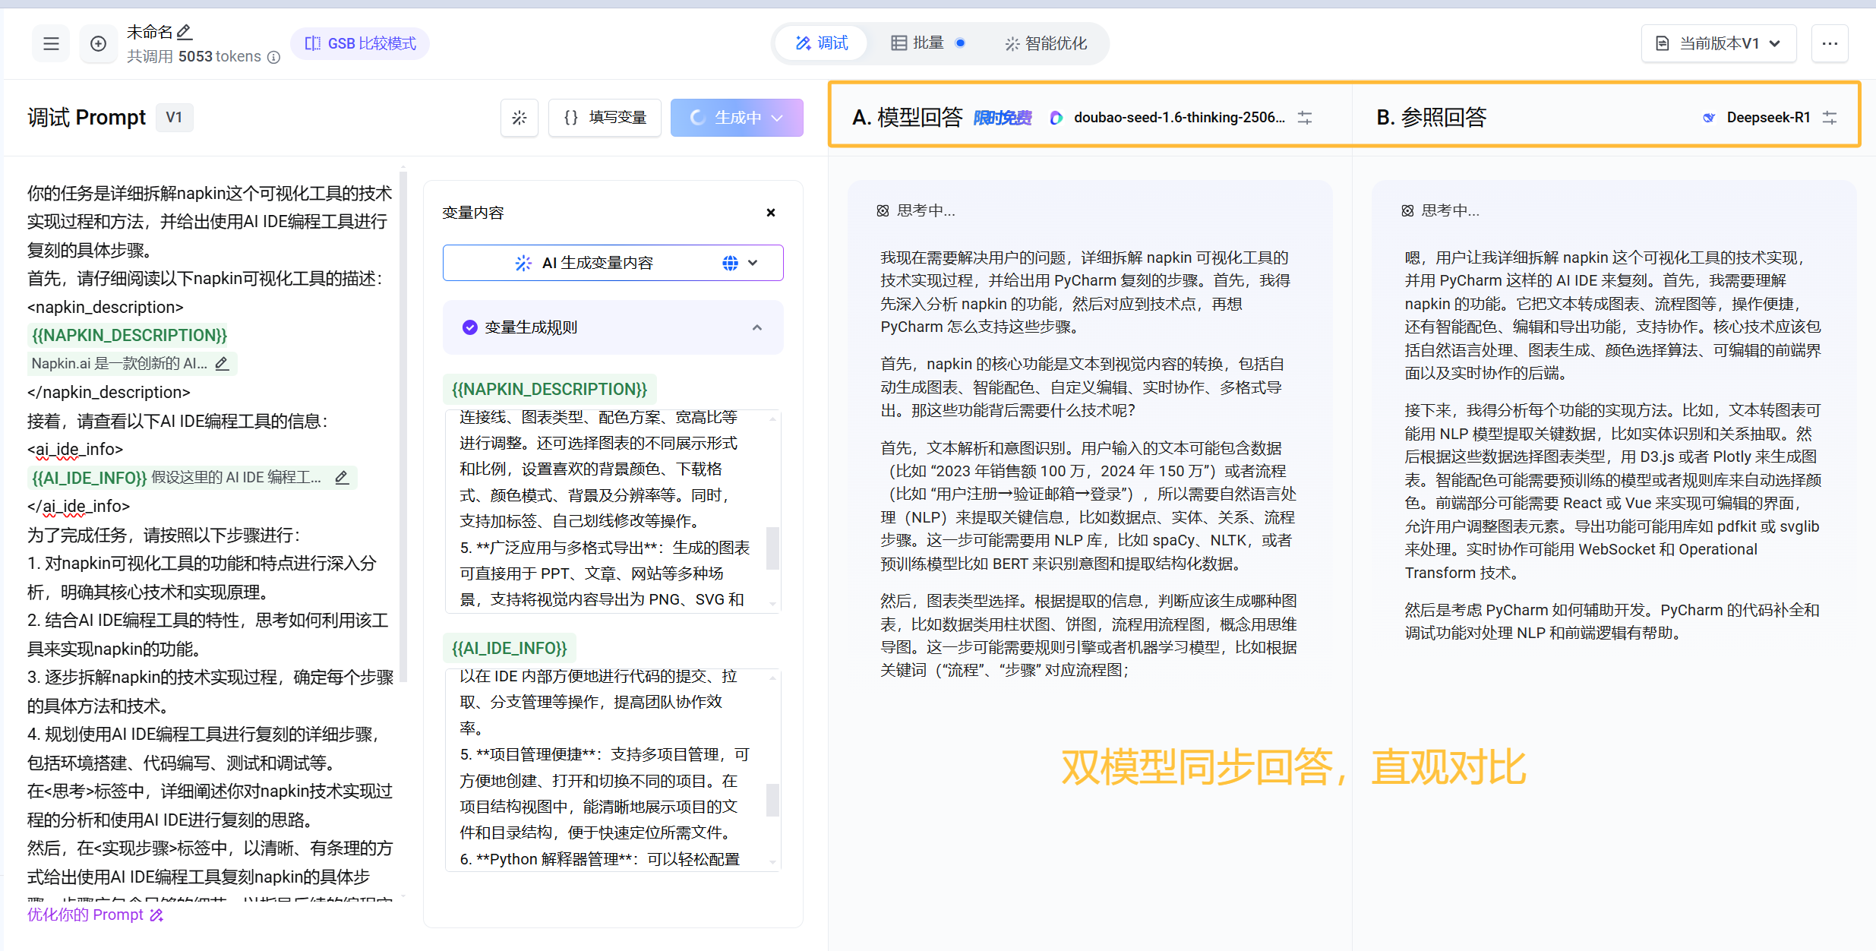This screenshot has width=1876, height=951.
Task: Click the sparkle optimize icon button
Action: (520, 118)
